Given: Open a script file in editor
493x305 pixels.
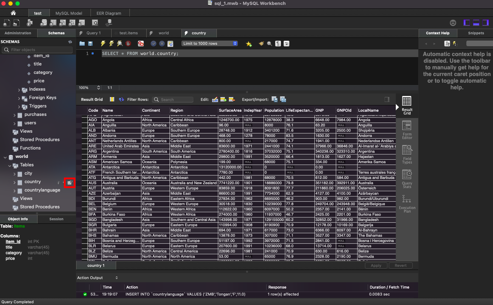Looking at the screenshot, I should [x=82, y=44].
